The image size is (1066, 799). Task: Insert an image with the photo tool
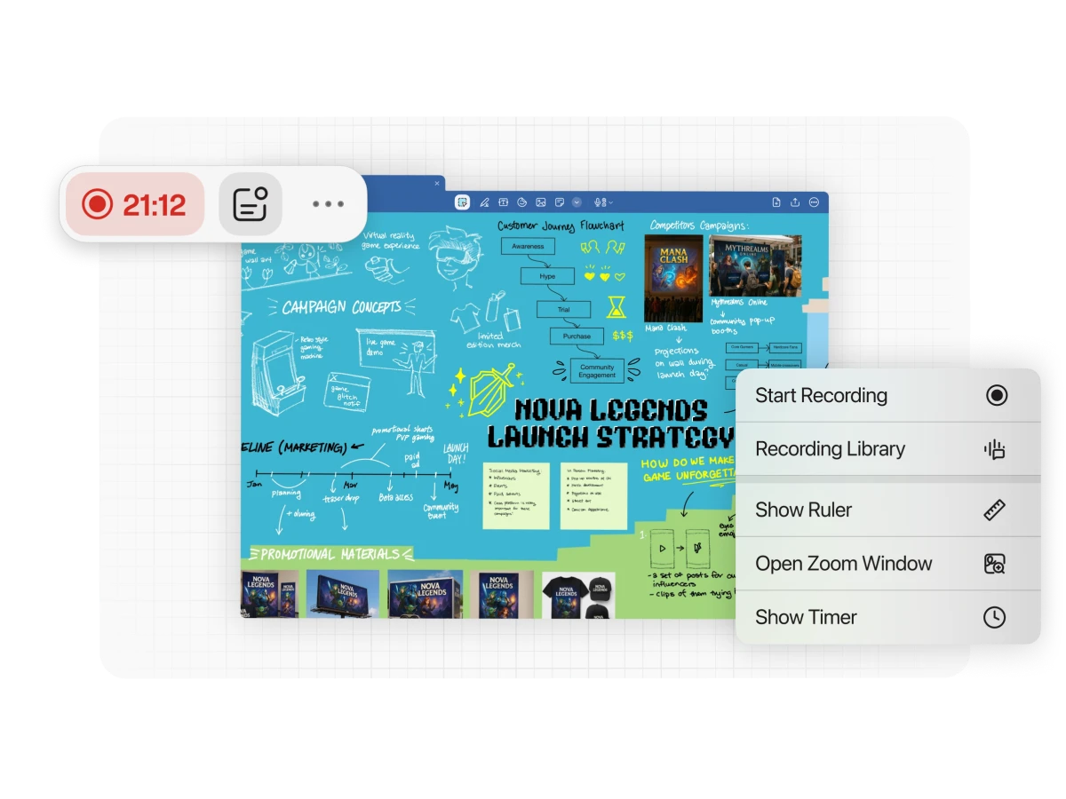tap(540, 202)
